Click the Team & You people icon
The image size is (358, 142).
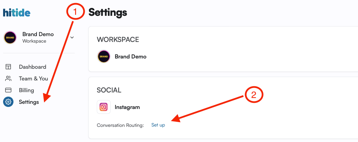[x=8, y=79]
